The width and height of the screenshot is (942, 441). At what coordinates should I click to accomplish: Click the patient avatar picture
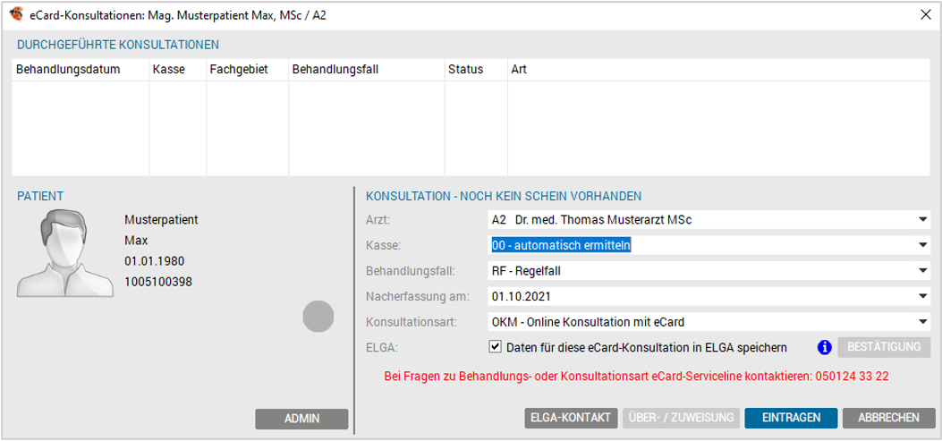[x=65, y=253]
